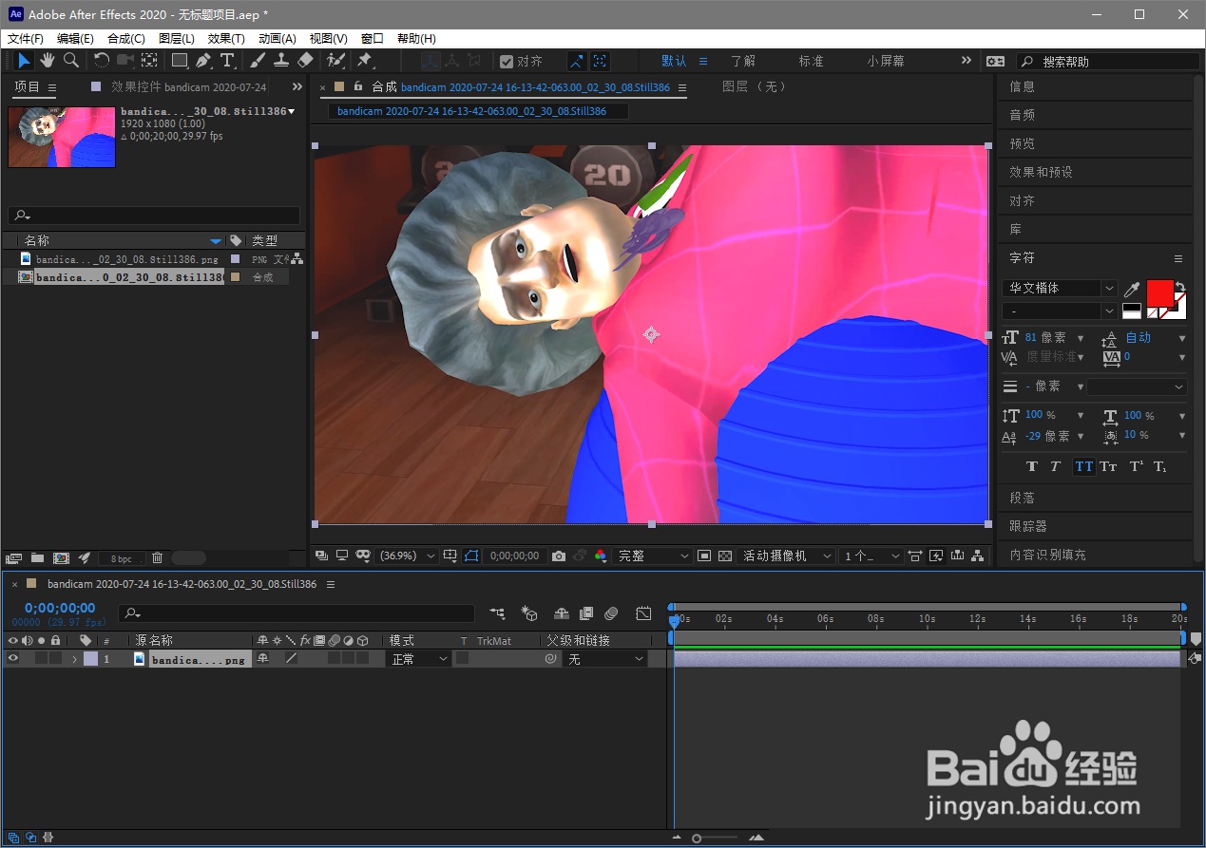Open the magnification 36.9% dropdown
1206x848 pixels.
click(x=408, y=556)
